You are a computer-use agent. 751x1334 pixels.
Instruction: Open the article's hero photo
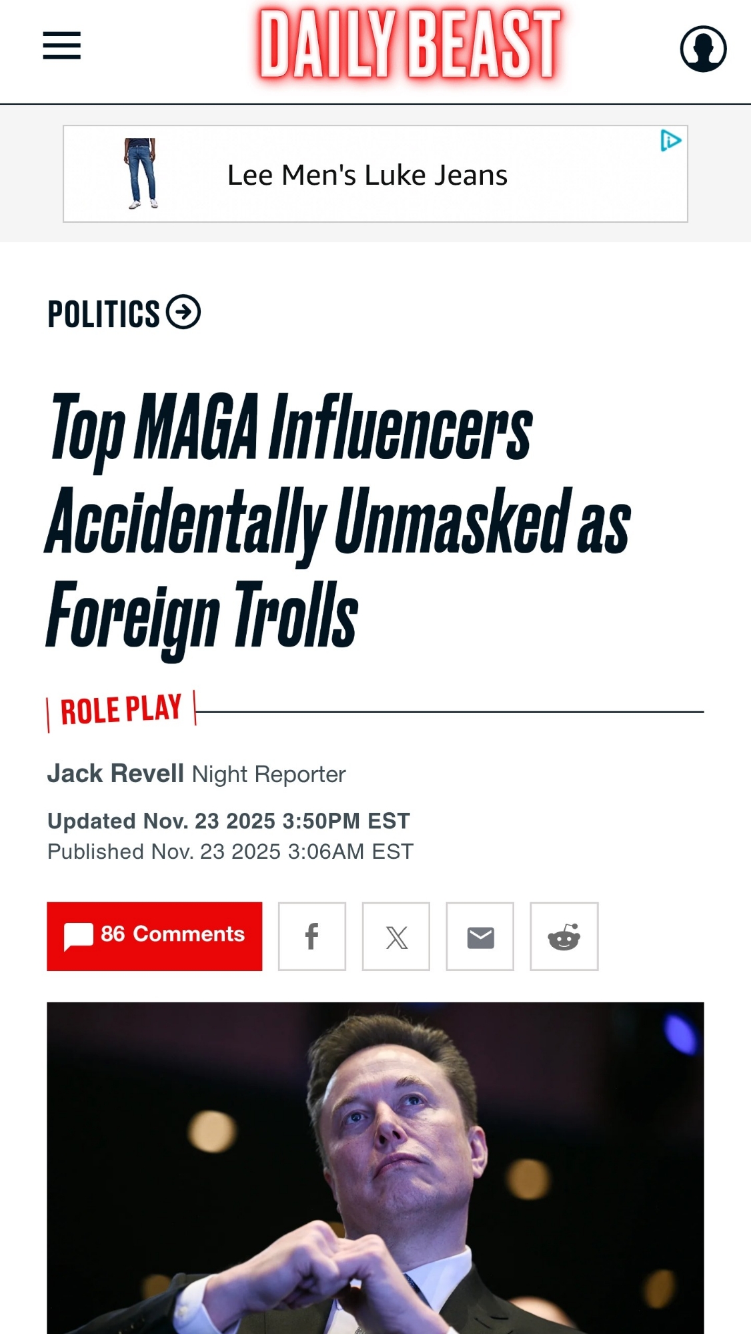[375, 1168]
